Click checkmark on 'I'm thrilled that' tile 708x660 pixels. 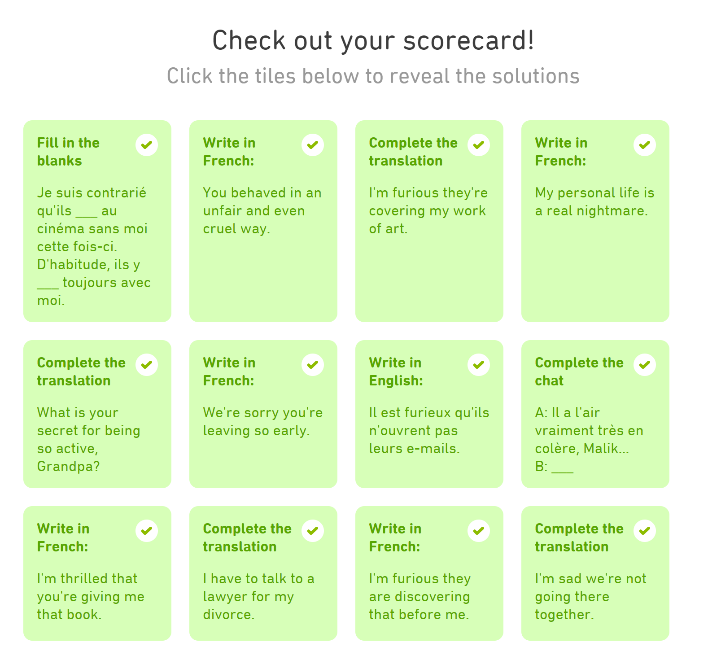pyautogui.click(x=147, y=531)
